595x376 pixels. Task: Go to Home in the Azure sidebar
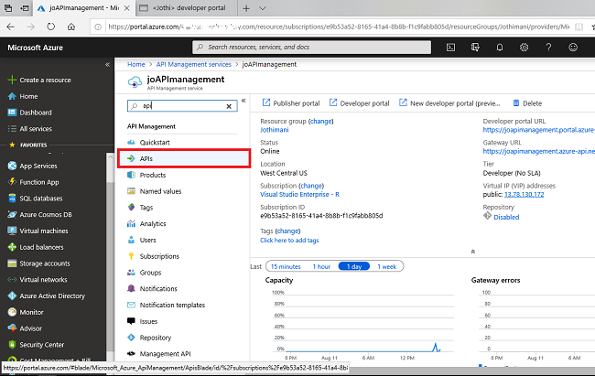click(23, 96)
